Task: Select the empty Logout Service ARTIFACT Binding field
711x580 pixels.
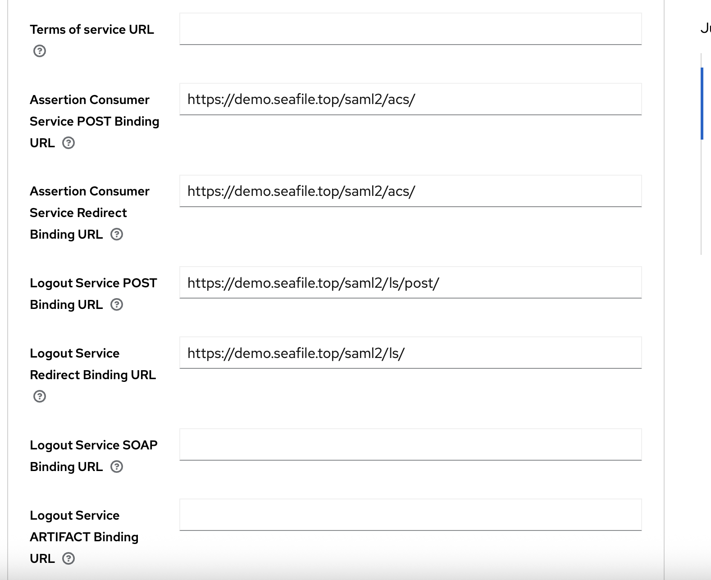Action: point(410,515)
